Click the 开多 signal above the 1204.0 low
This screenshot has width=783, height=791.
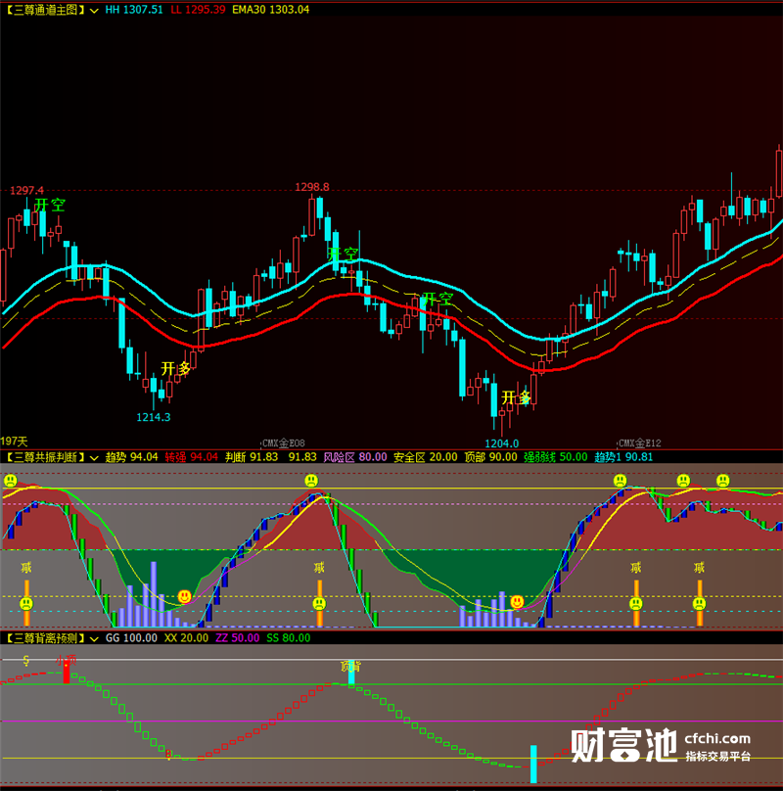pos(516,397)
